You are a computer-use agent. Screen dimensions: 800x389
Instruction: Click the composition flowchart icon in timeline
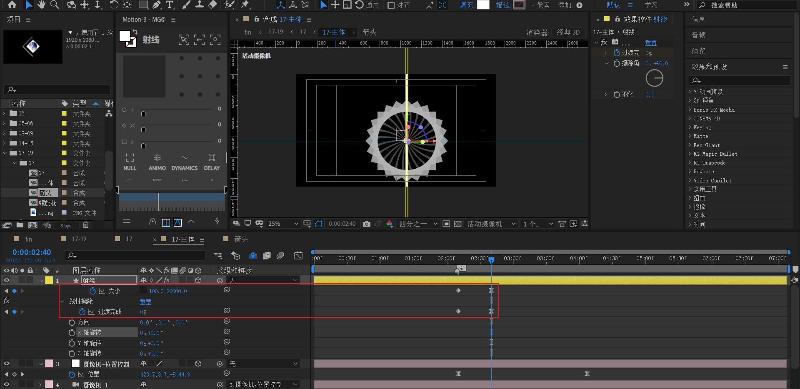point(218,255)
